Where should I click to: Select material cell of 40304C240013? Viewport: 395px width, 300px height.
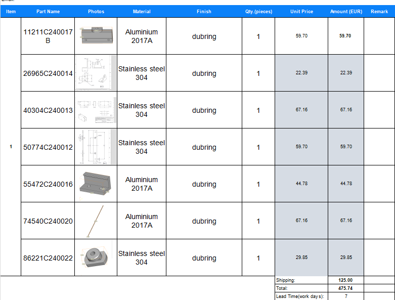[x=142, y=110]
